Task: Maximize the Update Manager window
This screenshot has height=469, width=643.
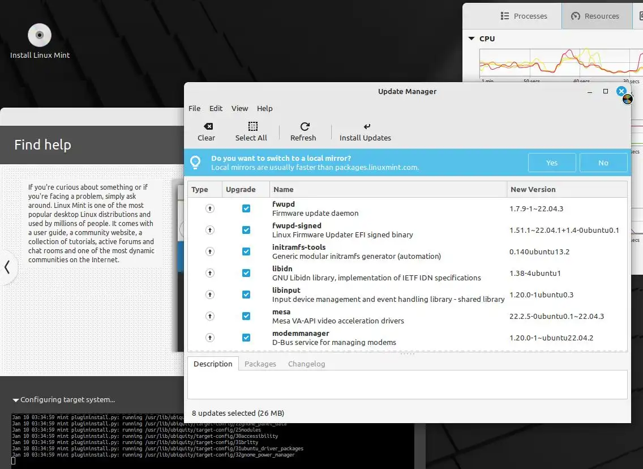Action: tap(605, 91)
